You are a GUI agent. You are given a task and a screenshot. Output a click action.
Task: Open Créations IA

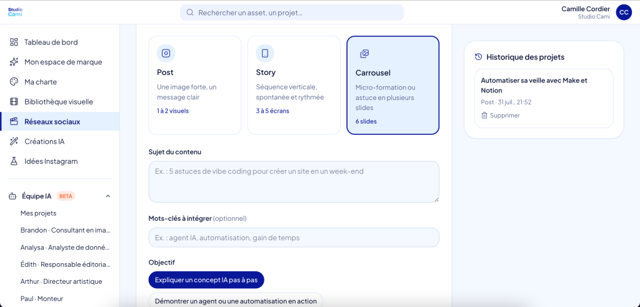pyautogui.click(x=59, y=141)
